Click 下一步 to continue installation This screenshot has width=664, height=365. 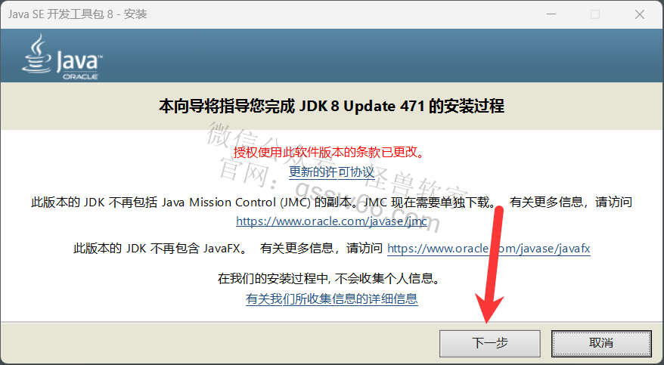pos(490,343)
